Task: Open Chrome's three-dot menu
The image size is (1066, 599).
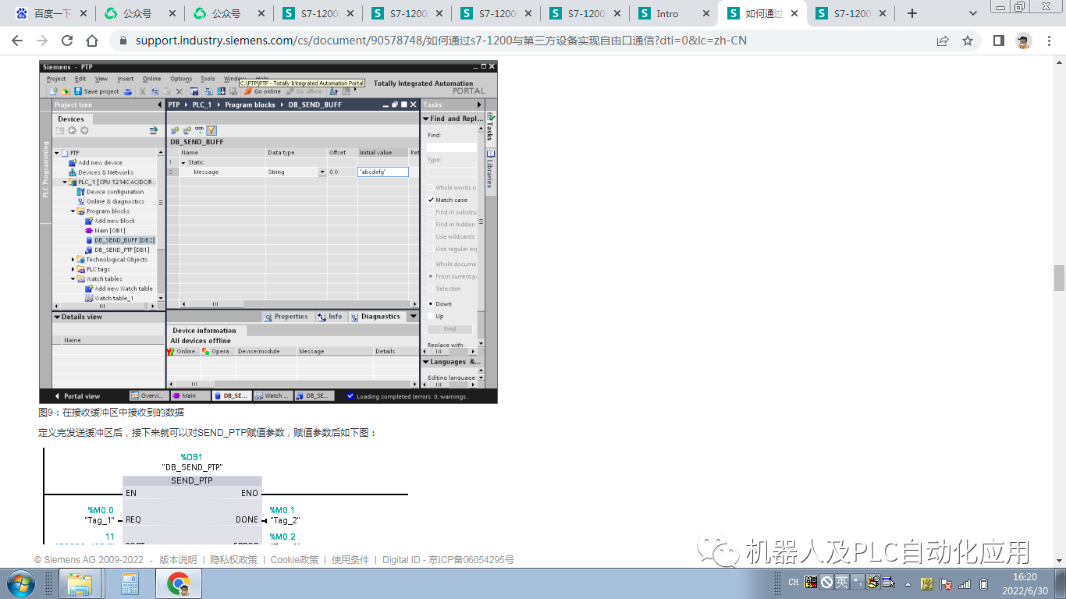Action: (1049, 41)
